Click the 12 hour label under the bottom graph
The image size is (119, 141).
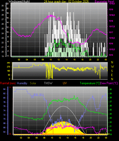(x=60, y=138)
